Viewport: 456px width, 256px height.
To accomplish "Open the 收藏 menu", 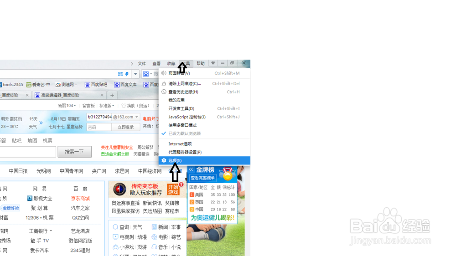I will [x=171, y=63].
